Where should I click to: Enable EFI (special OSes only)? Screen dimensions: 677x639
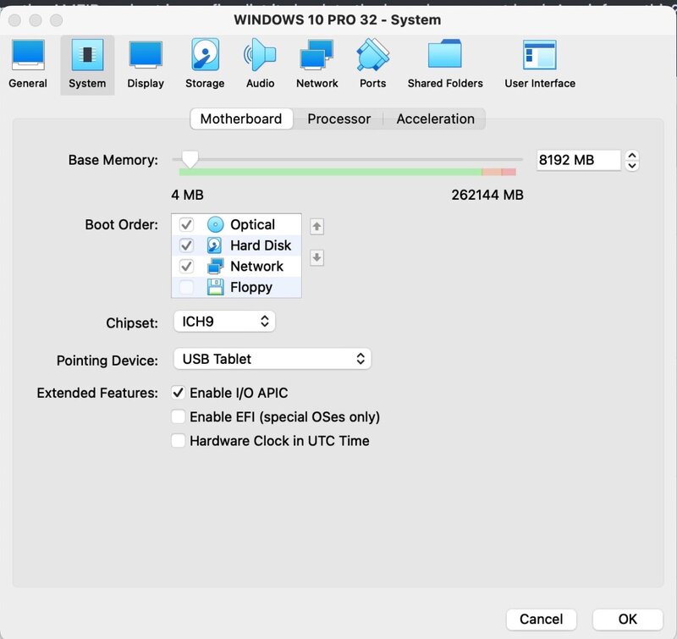(x=179, y=416)
